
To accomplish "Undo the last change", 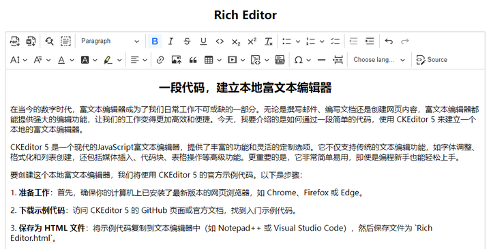I will tap(389, 41).
